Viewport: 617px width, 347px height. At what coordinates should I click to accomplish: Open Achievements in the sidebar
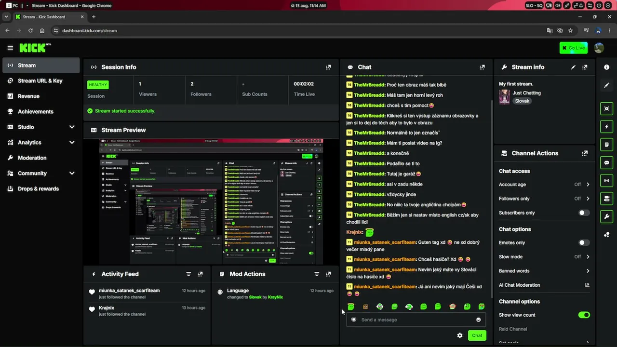(x=41, y=111)
